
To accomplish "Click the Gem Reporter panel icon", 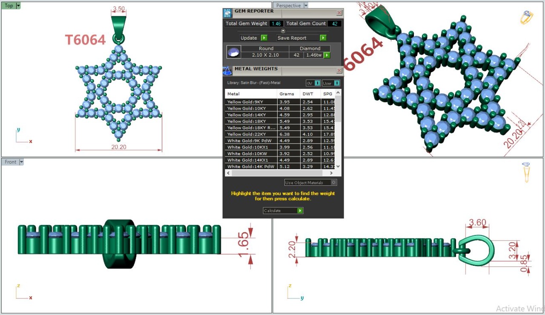I will pos(228,13).
